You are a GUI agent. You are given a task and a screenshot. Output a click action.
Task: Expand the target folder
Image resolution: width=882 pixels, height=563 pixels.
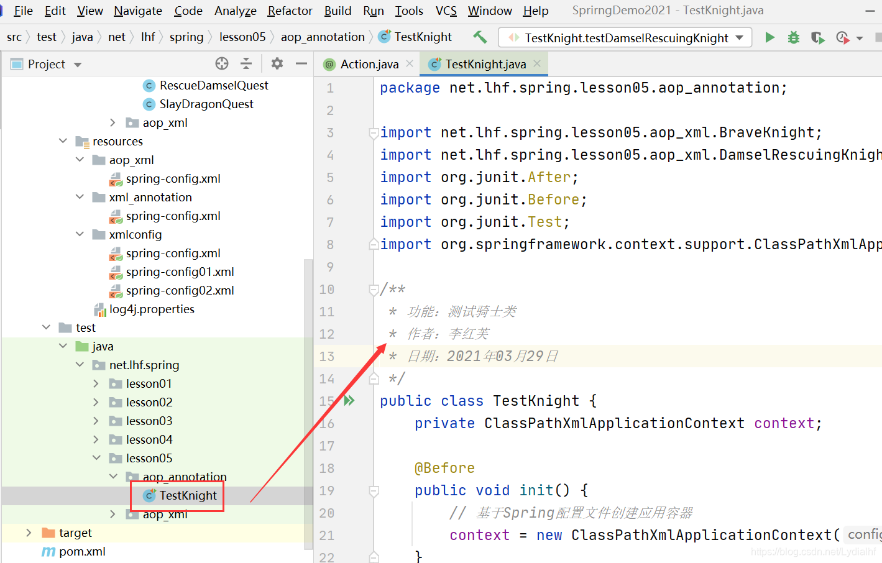click(29, 533)
